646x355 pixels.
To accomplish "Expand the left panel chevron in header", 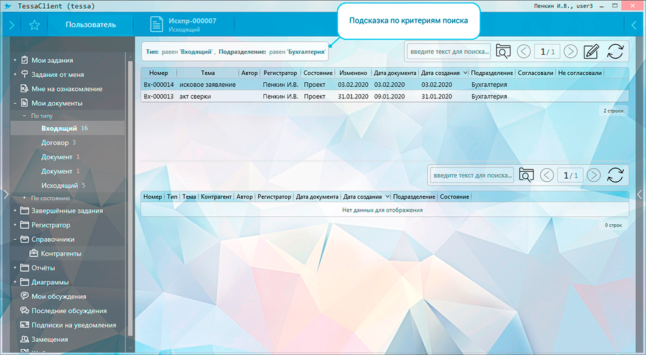I will 11,25.
